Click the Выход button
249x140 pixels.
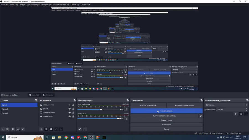(167, 129)
